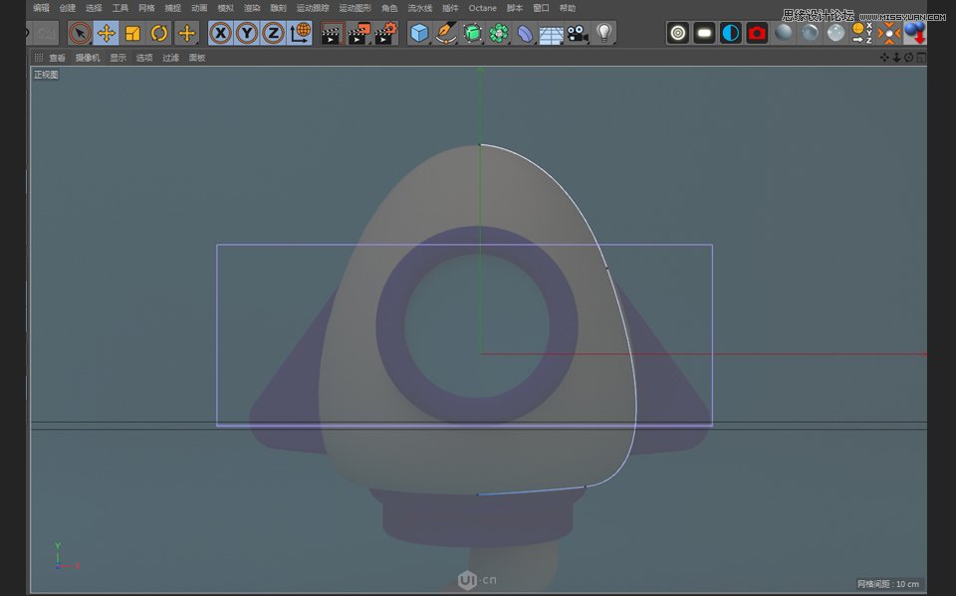Click the 显示 menu in viewport
Viewport: 956px width, 596px height.
[x=118, y=57]
